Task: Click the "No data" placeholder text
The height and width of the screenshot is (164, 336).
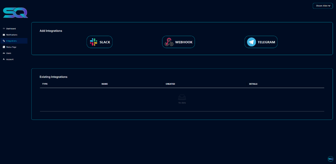Action: coord(182,103)
